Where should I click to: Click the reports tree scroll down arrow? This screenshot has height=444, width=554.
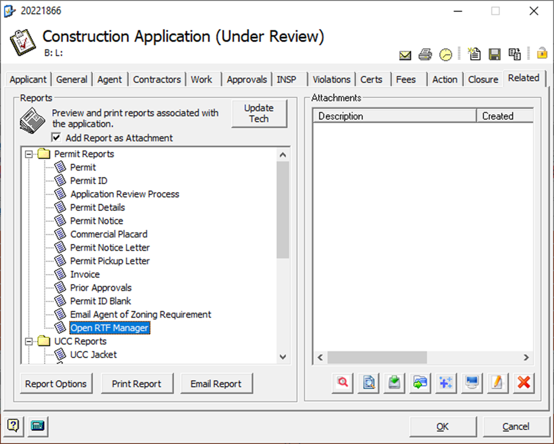coord(282,356)
